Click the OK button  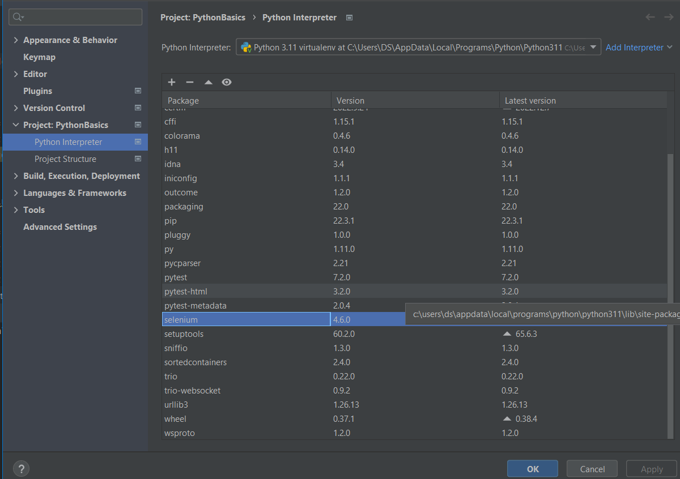click(533, 469)
